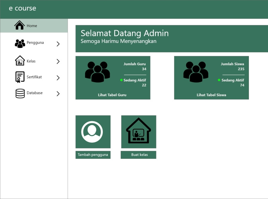The image size is (268, 199).
Task: Open the Pengguna menu label
Action: [x=35, y=43]
